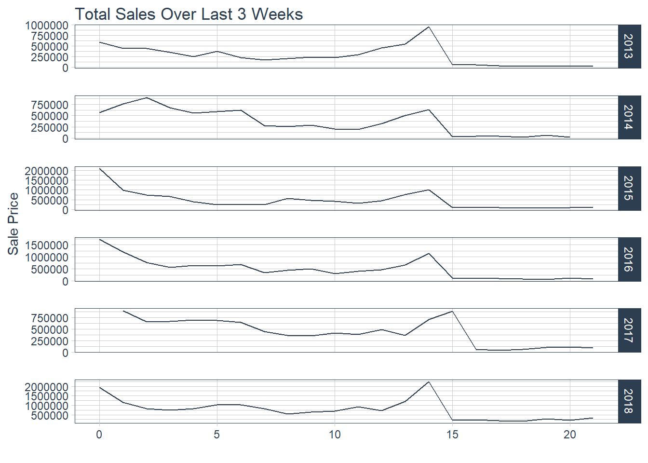
Task: Click the 2017 facet strip label
Action: click(629, 330)
